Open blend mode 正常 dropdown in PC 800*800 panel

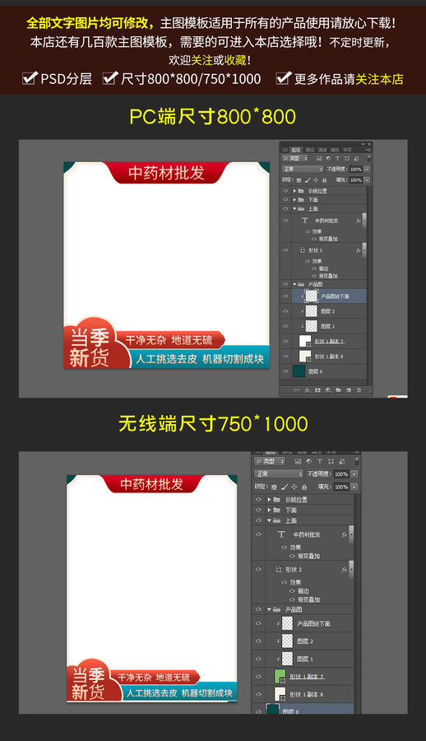point(303,169)
